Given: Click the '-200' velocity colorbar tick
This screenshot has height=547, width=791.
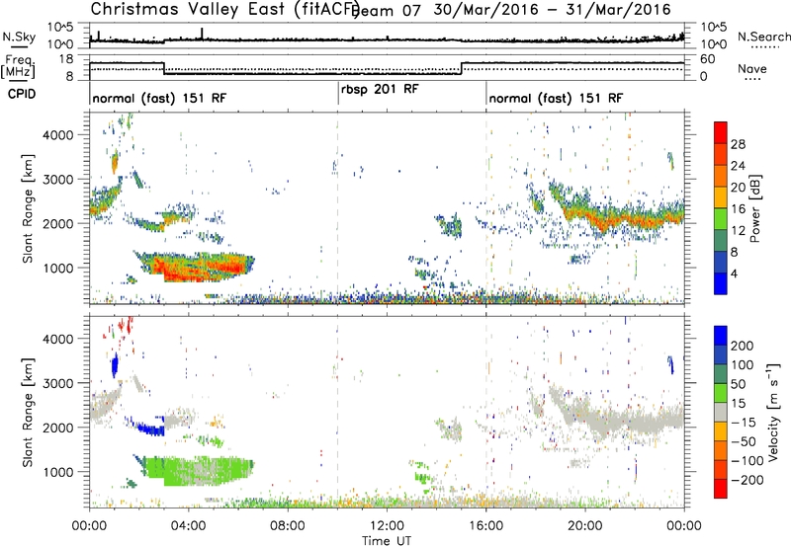Looking at the screenshot, I should click(x=747, y=480).
